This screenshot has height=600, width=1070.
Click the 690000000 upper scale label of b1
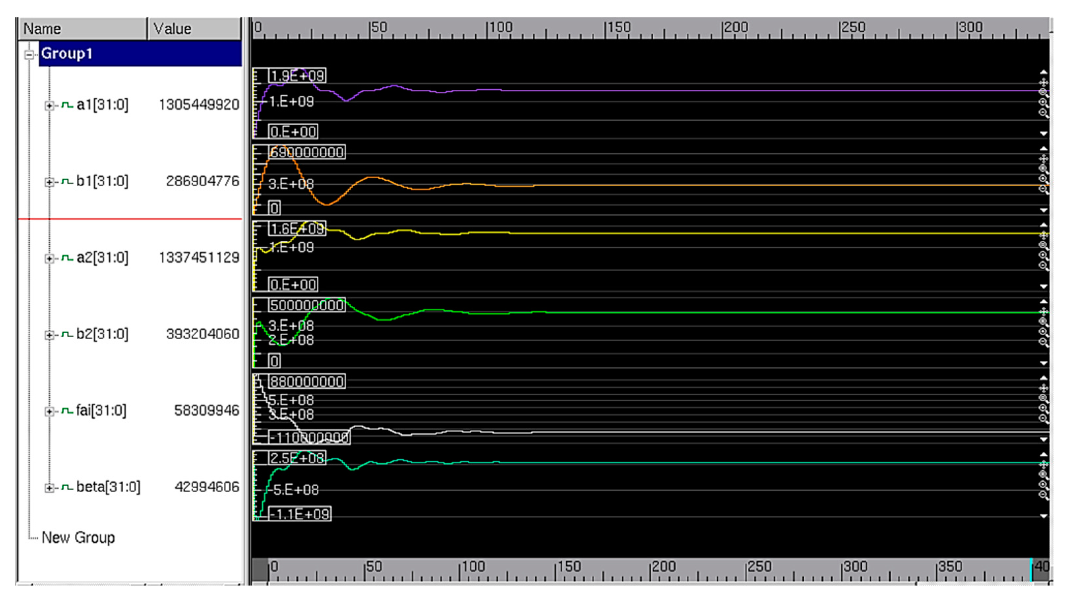tap(307, 152)
